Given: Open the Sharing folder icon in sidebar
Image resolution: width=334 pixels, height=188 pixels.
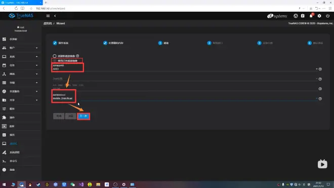Looking at the screenshot, I should pos(4,100).
